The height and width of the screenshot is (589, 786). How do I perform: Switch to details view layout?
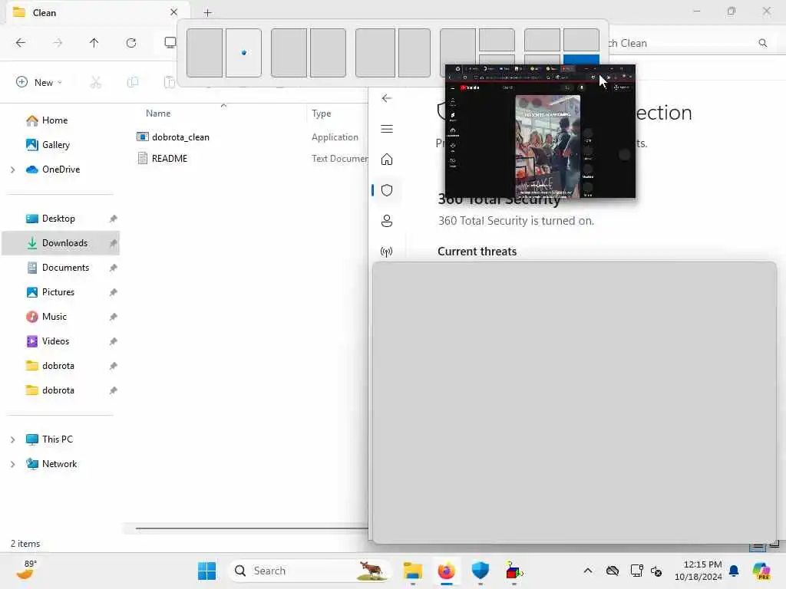758,546
